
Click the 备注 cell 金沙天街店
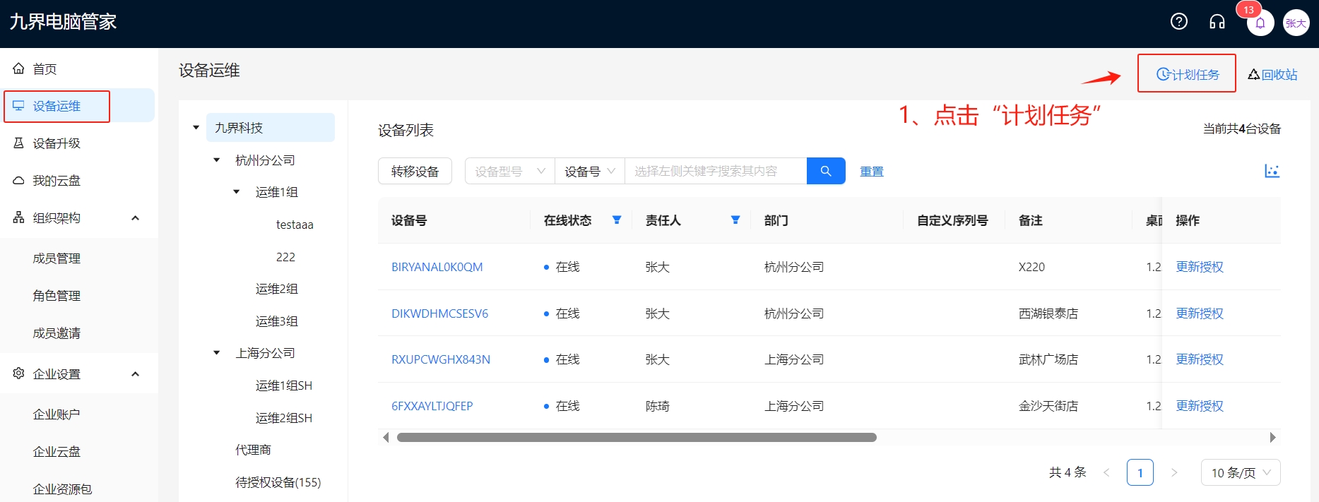(x=1048, y=406)
